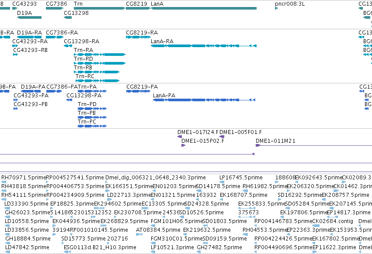Select the LanA-RA transcript
The height and width of the screenshot is (254, 372).
[204, 46]
